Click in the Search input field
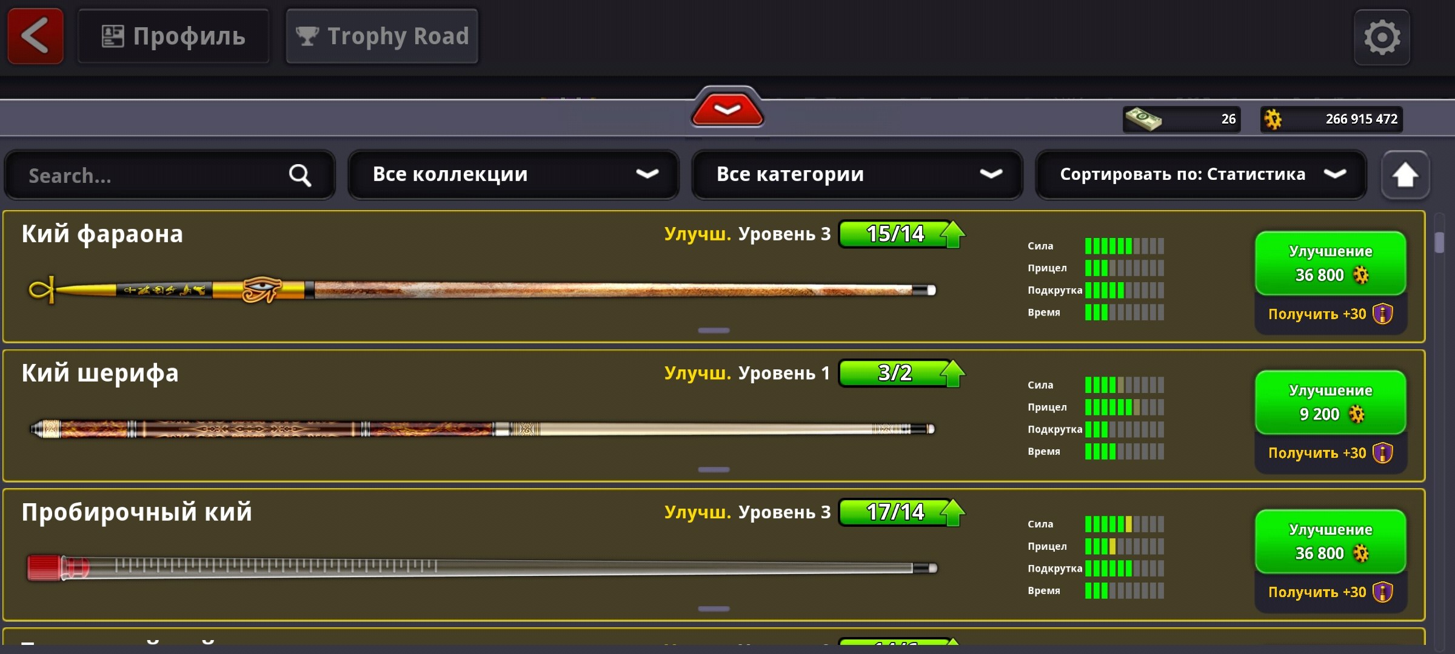1455x654 pixels. pos(170,175)
